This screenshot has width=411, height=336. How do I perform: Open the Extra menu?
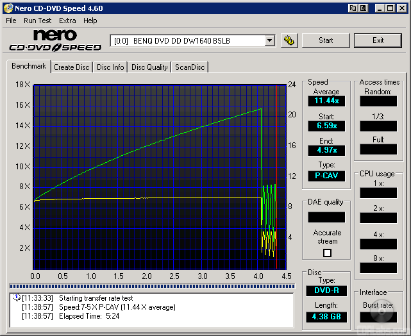(67, 21)
